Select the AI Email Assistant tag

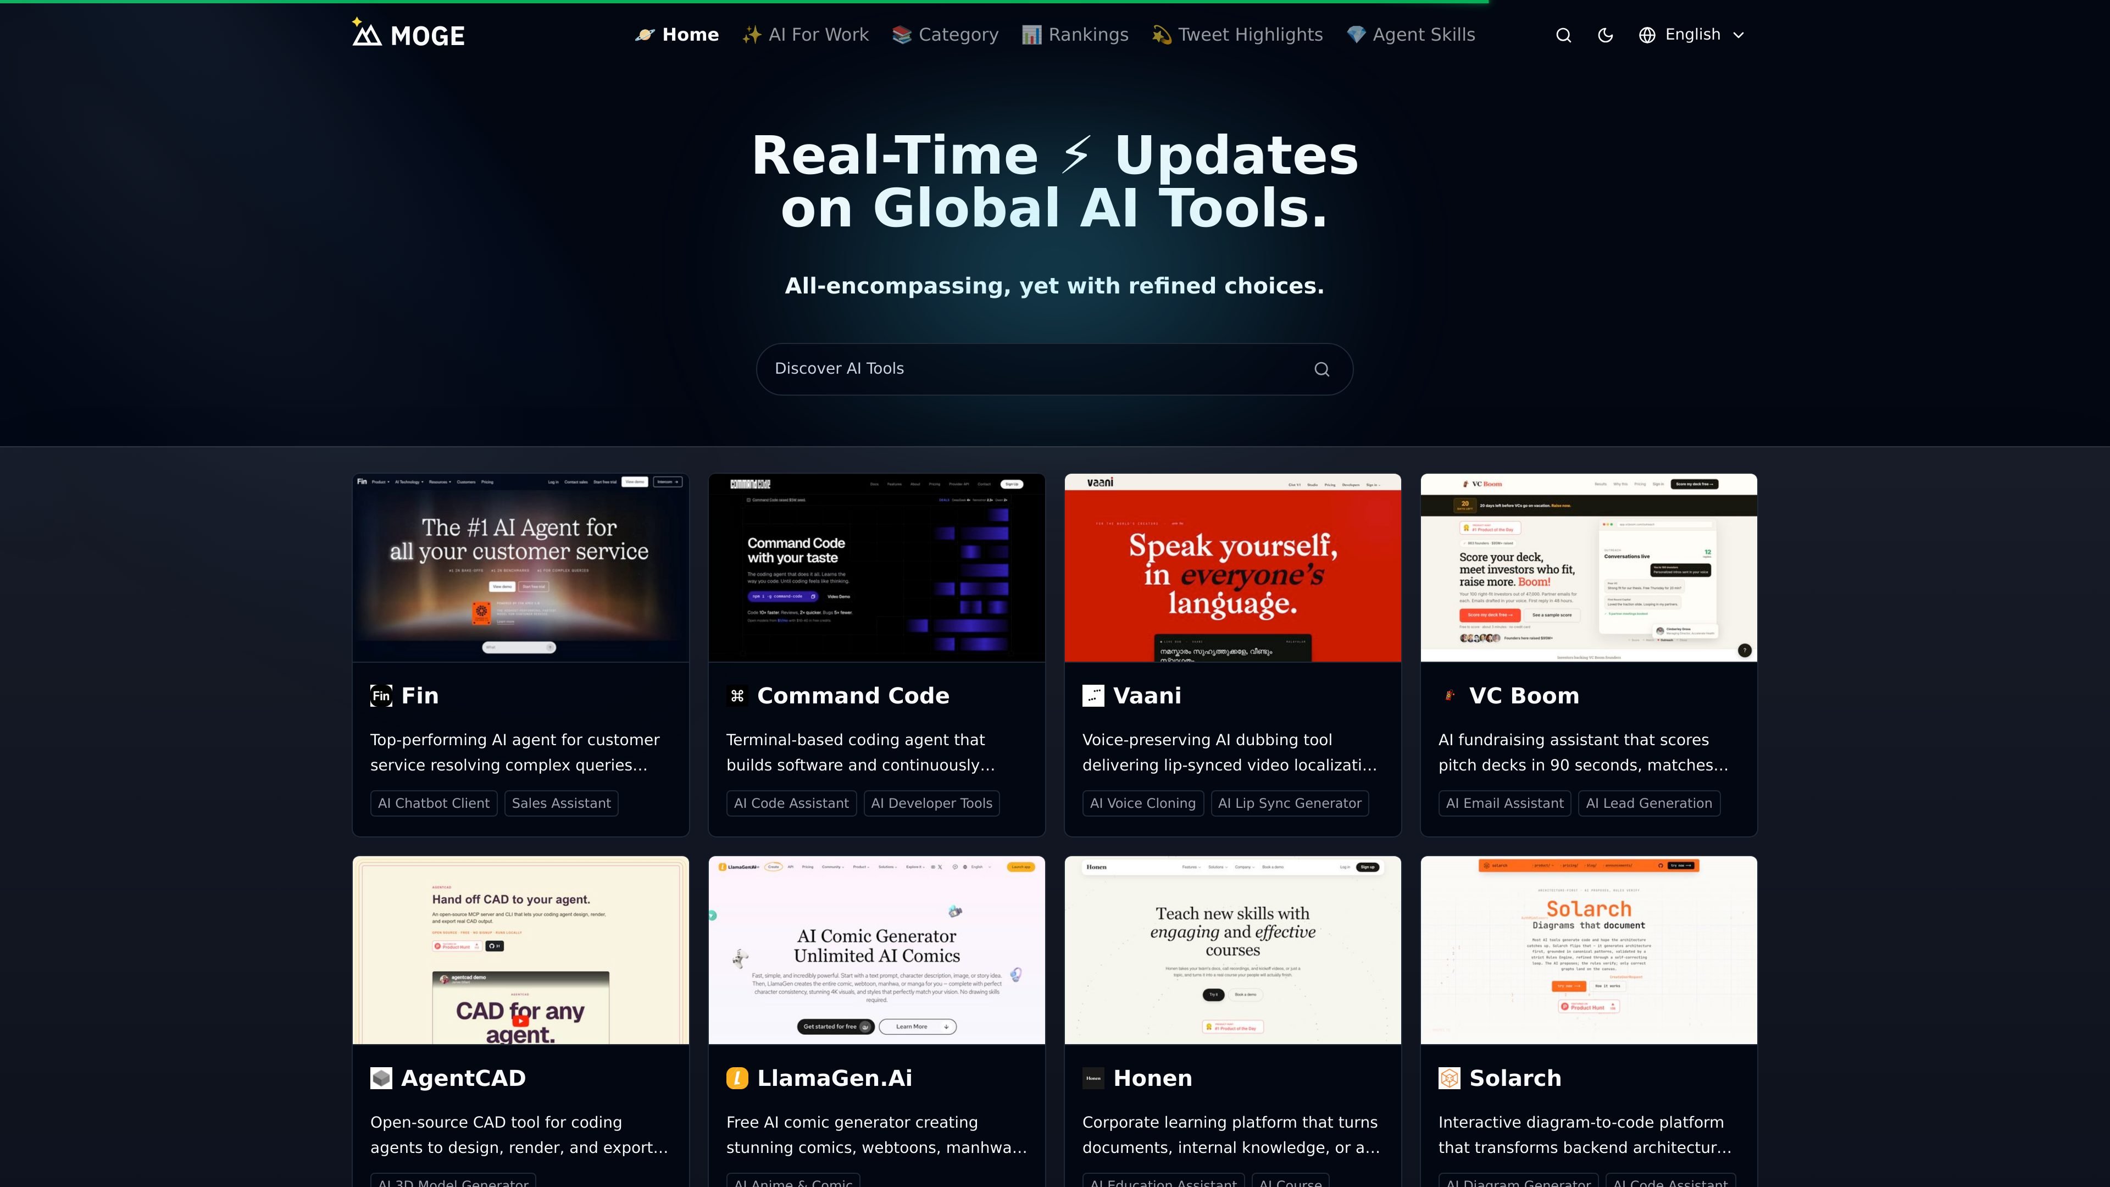[1504, 803]
